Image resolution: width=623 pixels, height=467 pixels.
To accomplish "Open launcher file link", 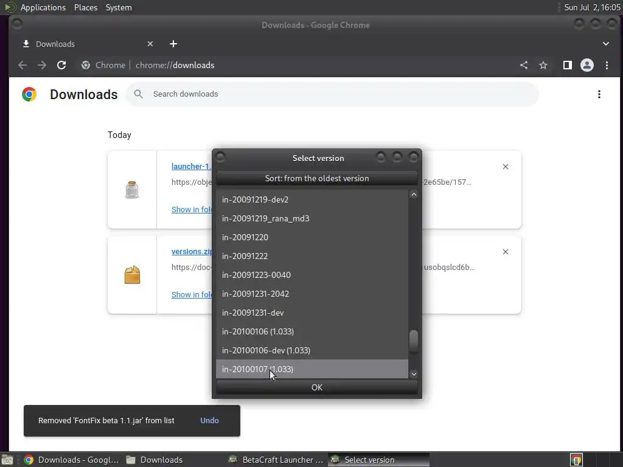I will [x=191, y=167].
